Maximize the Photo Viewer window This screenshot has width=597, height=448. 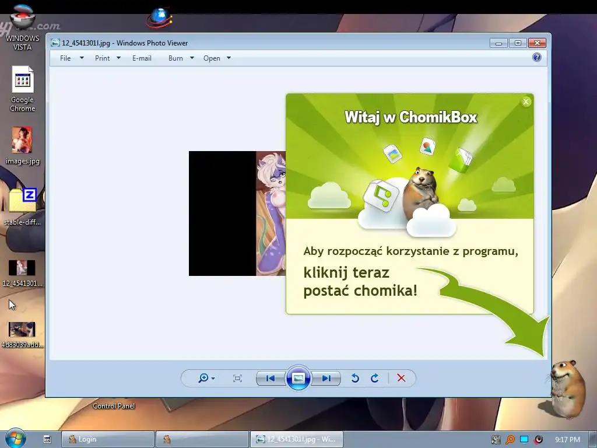(x=518, y=43)
